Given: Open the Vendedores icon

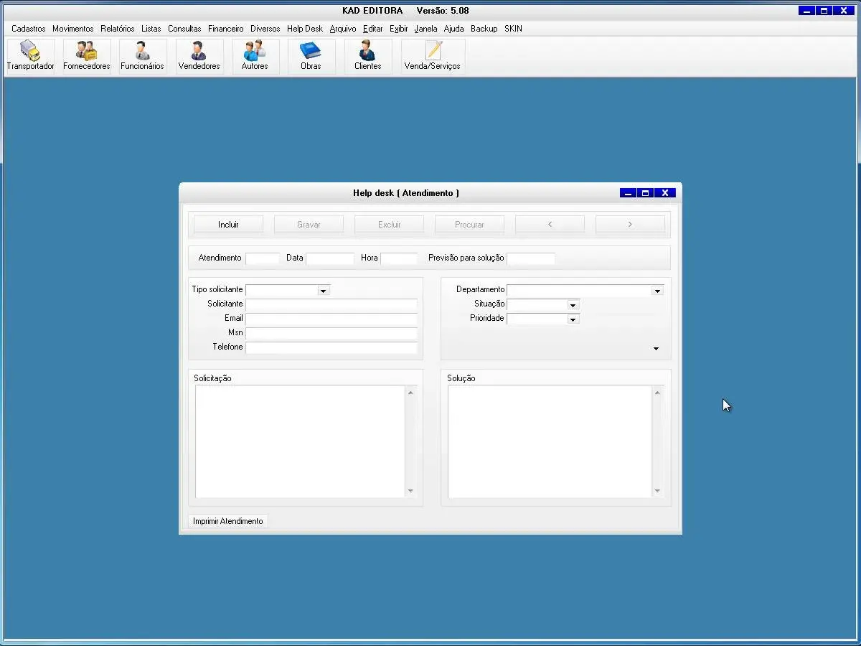Looking at the screenshot, I should pyautogui.click(x=199, y=56).
